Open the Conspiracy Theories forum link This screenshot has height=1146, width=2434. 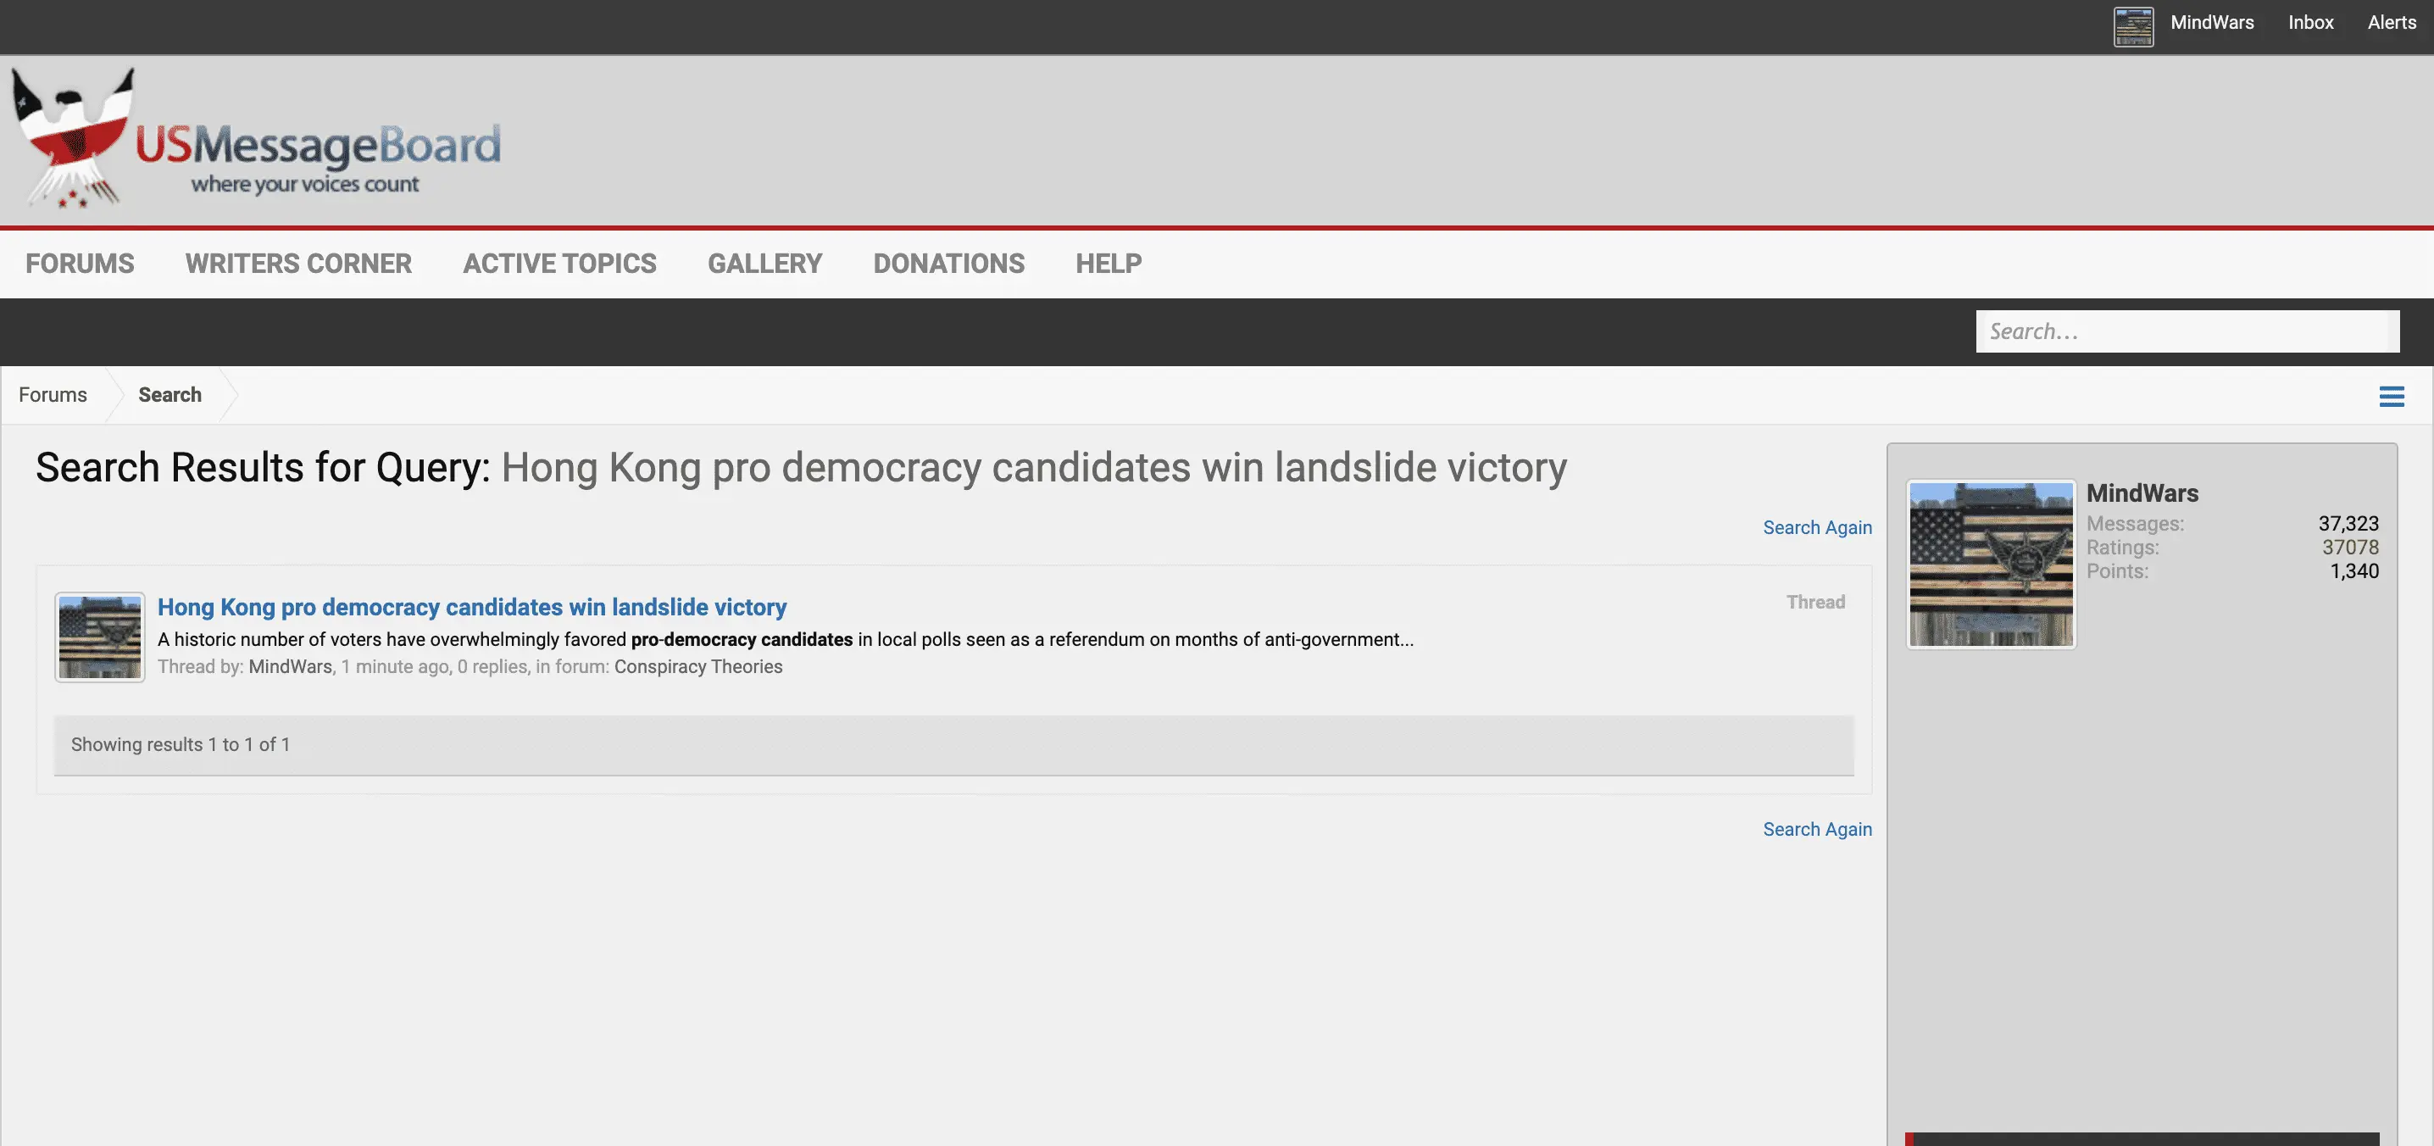697,666
